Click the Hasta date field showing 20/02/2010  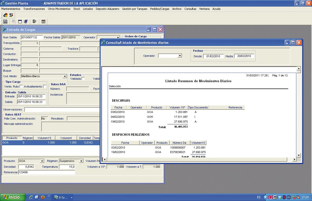(x=244, y=56)
